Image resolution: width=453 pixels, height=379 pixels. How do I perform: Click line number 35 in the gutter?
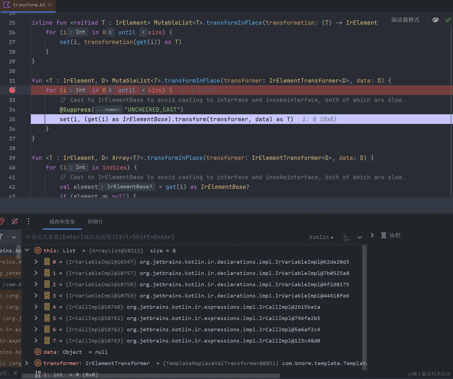coord(12,119)
